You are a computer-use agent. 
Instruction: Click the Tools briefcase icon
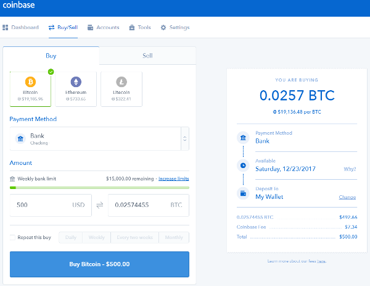click(132, 27)
